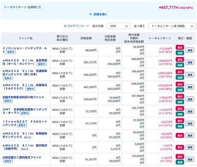
Task: Click 買付 for SMT 日本株配当貴族インデックス
Action: point(180,109)
